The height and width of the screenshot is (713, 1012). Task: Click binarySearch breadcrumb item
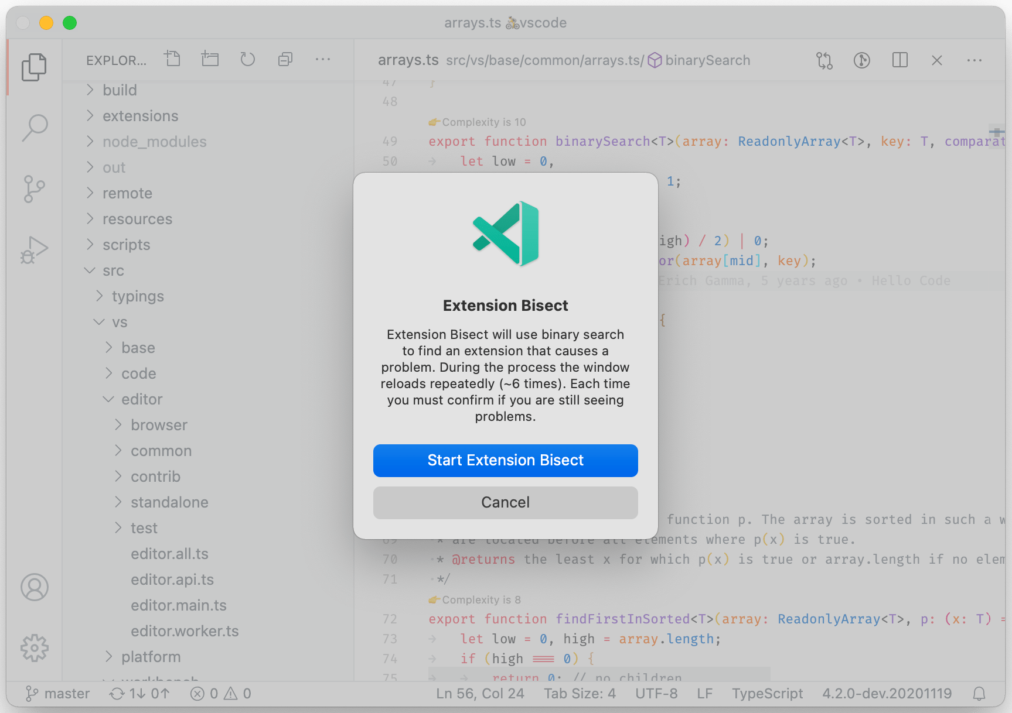[707, 60]
